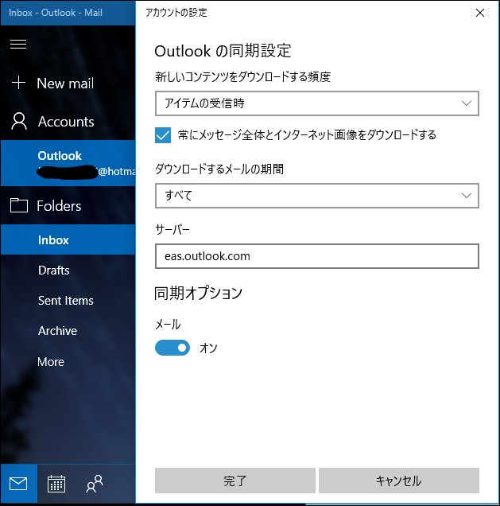Click the plus icon beside New mail
Screen dimensions: 500x506
point(19,83)
